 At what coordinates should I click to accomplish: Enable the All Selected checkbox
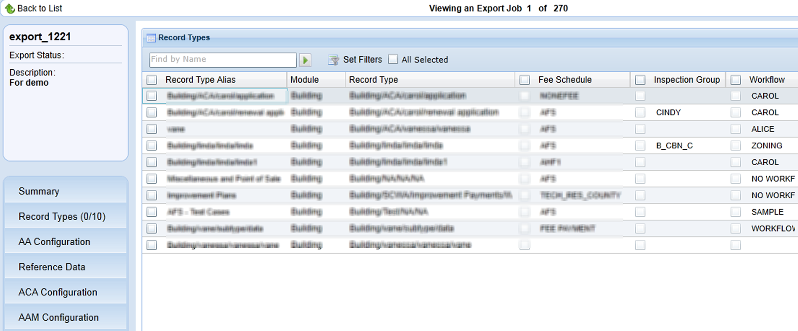pos(393,59)
